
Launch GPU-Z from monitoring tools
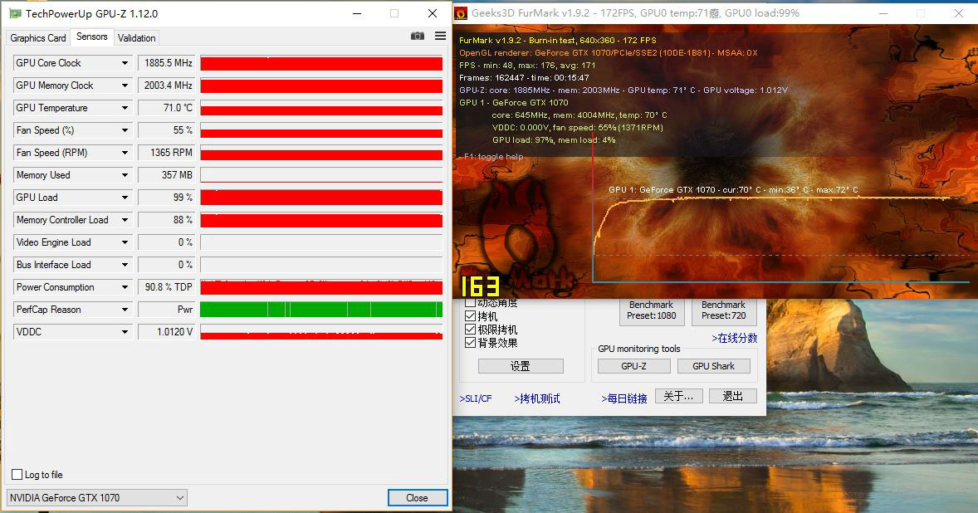click(x=633, y=366)
